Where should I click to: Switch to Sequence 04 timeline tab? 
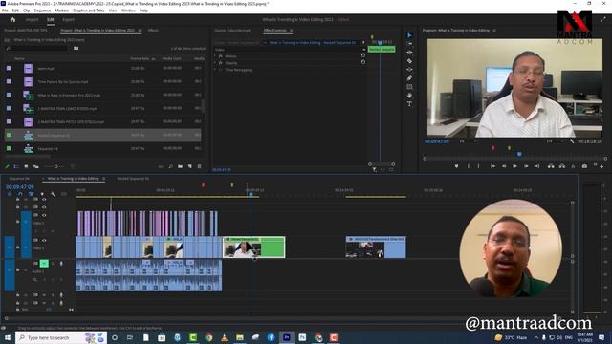19,179
